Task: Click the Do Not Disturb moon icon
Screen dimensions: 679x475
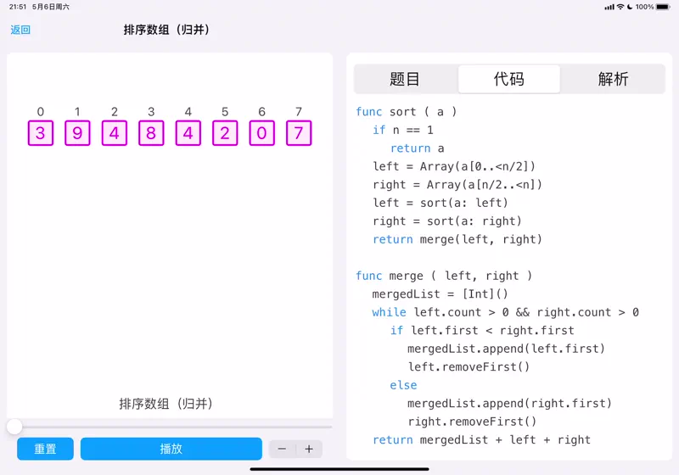Action: (x=630, y=7)
